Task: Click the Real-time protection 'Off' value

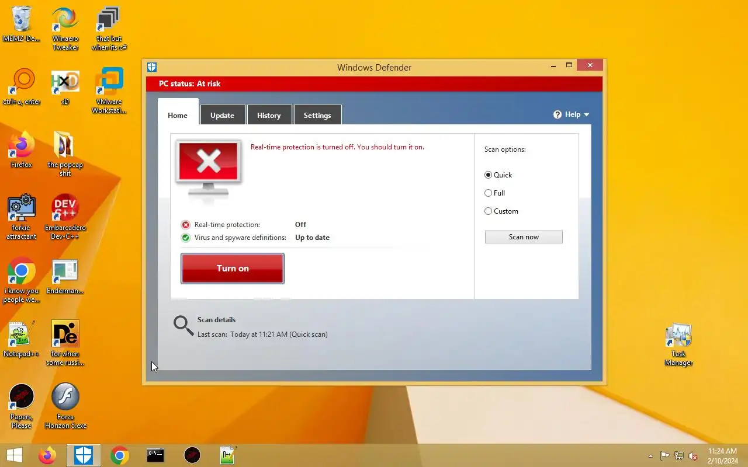Action: (x=300, y=225)
